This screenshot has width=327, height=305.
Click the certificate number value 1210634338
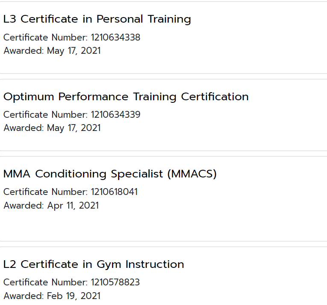115,38
